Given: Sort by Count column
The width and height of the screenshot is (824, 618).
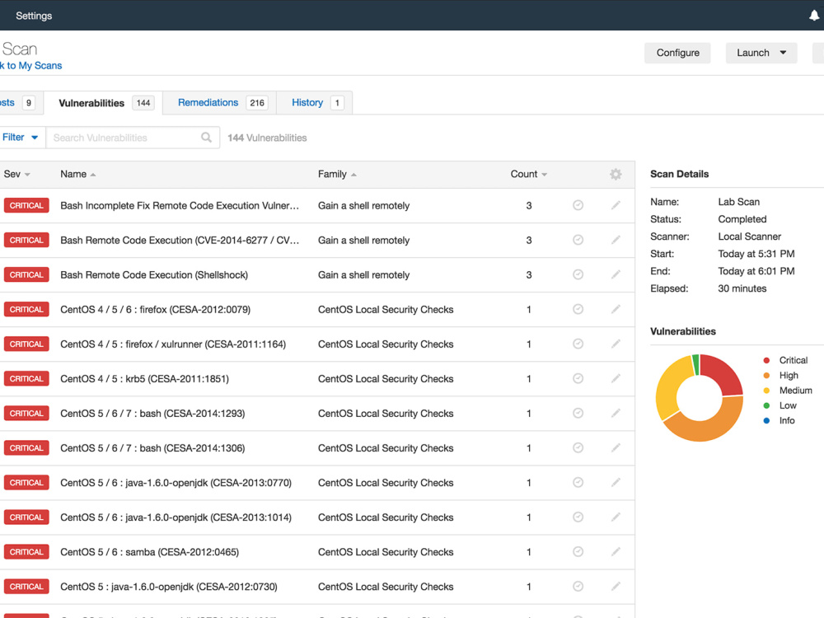Looking at the screenshot, I should pos(529,174).
